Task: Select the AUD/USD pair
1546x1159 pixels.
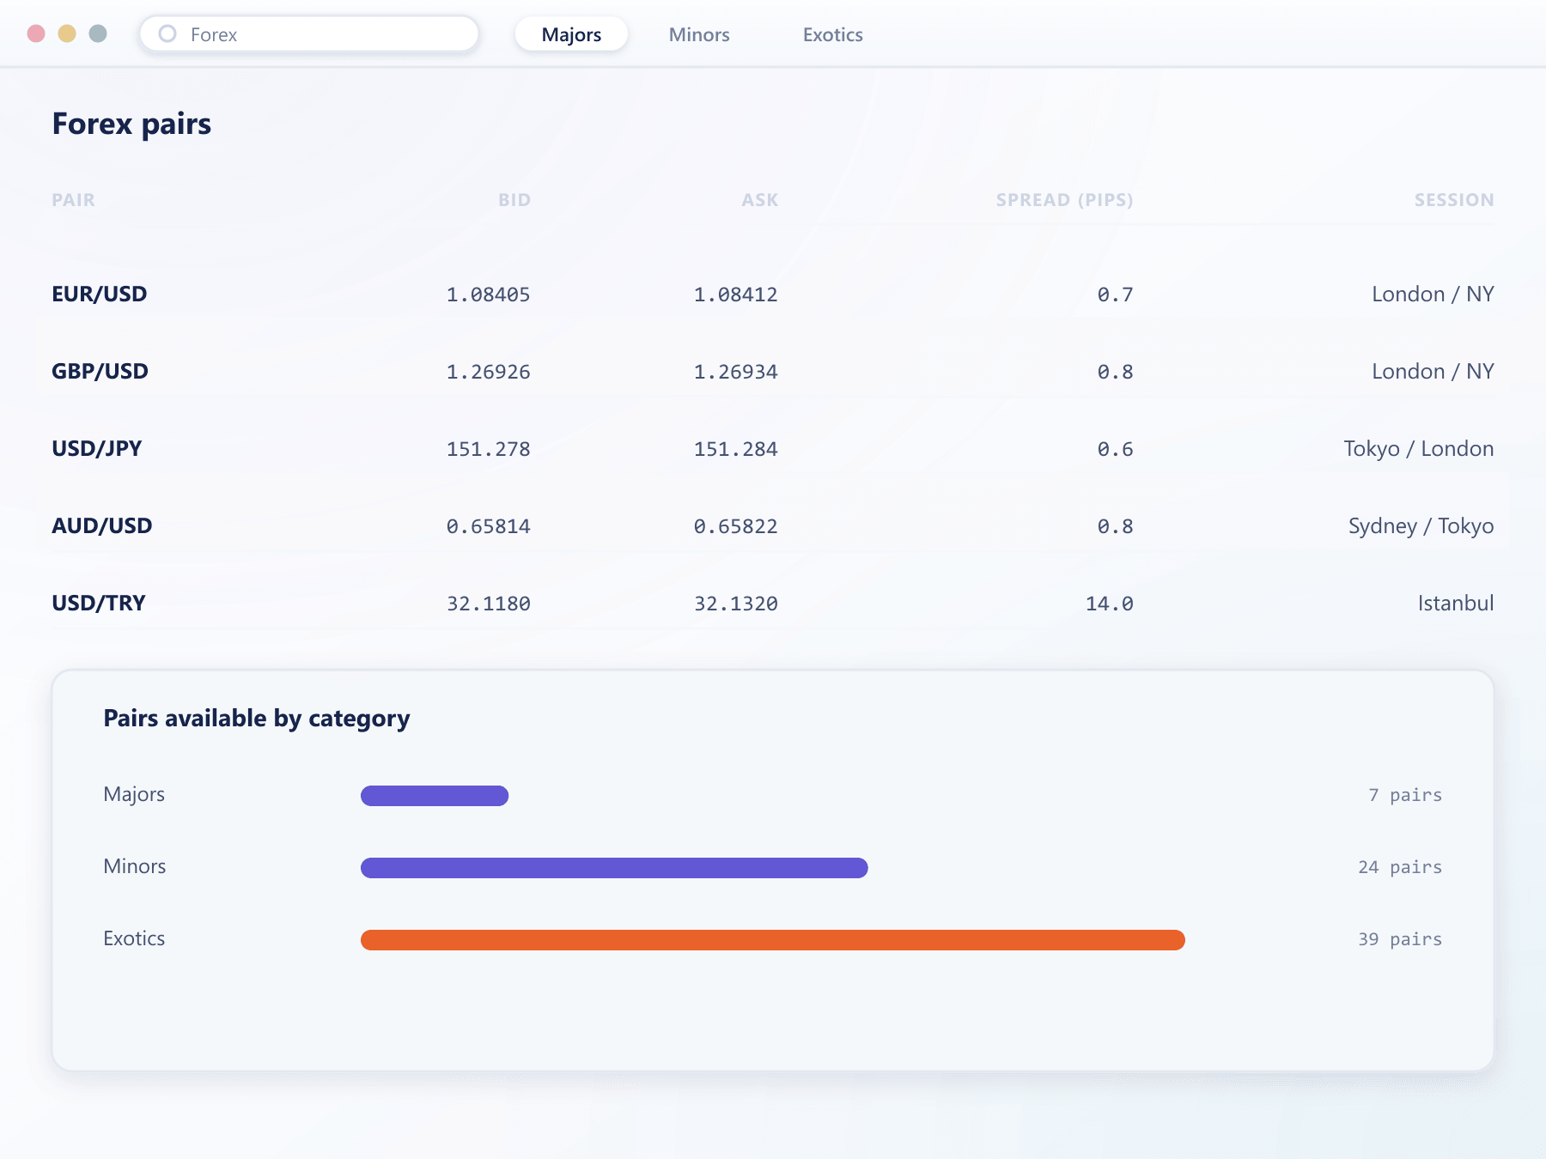Action: tap(102, 526)
